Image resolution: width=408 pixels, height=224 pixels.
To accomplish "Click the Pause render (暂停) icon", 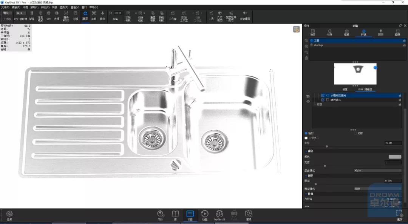I will pos(32,16).
